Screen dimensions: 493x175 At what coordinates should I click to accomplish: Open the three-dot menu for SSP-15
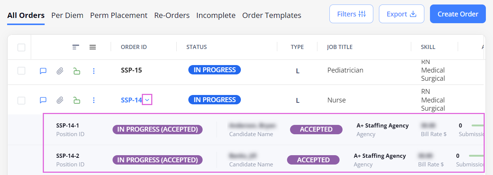point(94,71)
